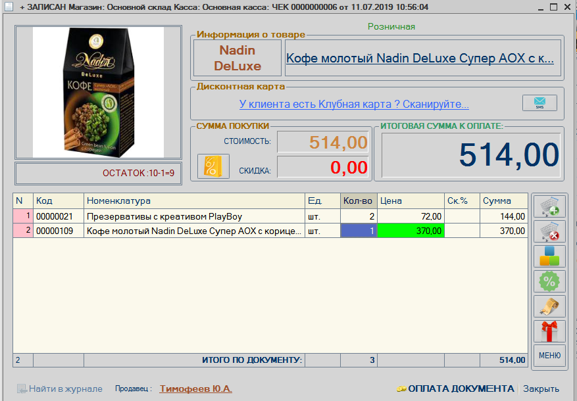Screen dimensions: 577x401
Task: Open seller link Тимофеев Ю.А.
Action: [196, 389]
